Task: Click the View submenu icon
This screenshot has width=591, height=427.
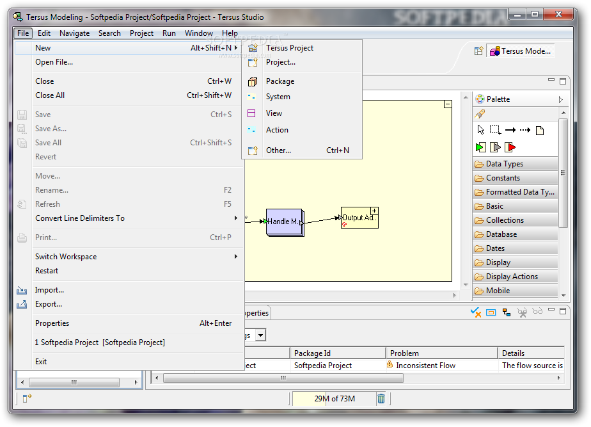Action: [x=251, y=113]
